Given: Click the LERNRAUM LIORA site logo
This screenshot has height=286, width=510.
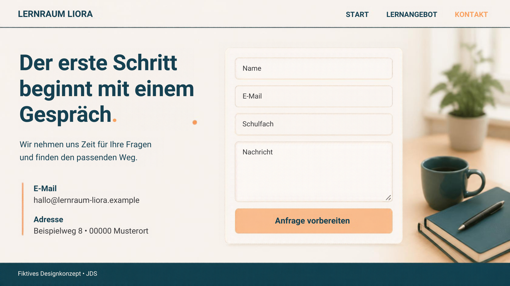Looking at the screenshot, I should pyautogui.click(x=55, y=14).
